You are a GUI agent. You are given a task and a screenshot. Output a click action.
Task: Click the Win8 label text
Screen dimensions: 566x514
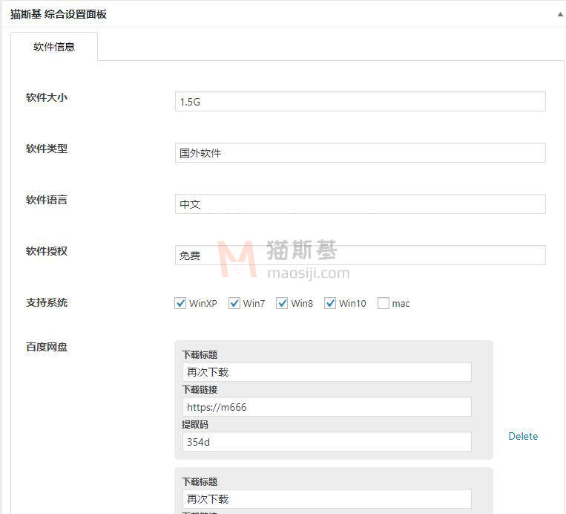(x=302, y=303)
